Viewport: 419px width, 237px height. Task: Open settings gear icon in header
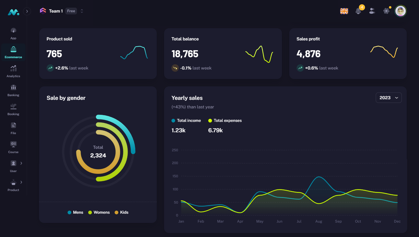pos(386,11)
